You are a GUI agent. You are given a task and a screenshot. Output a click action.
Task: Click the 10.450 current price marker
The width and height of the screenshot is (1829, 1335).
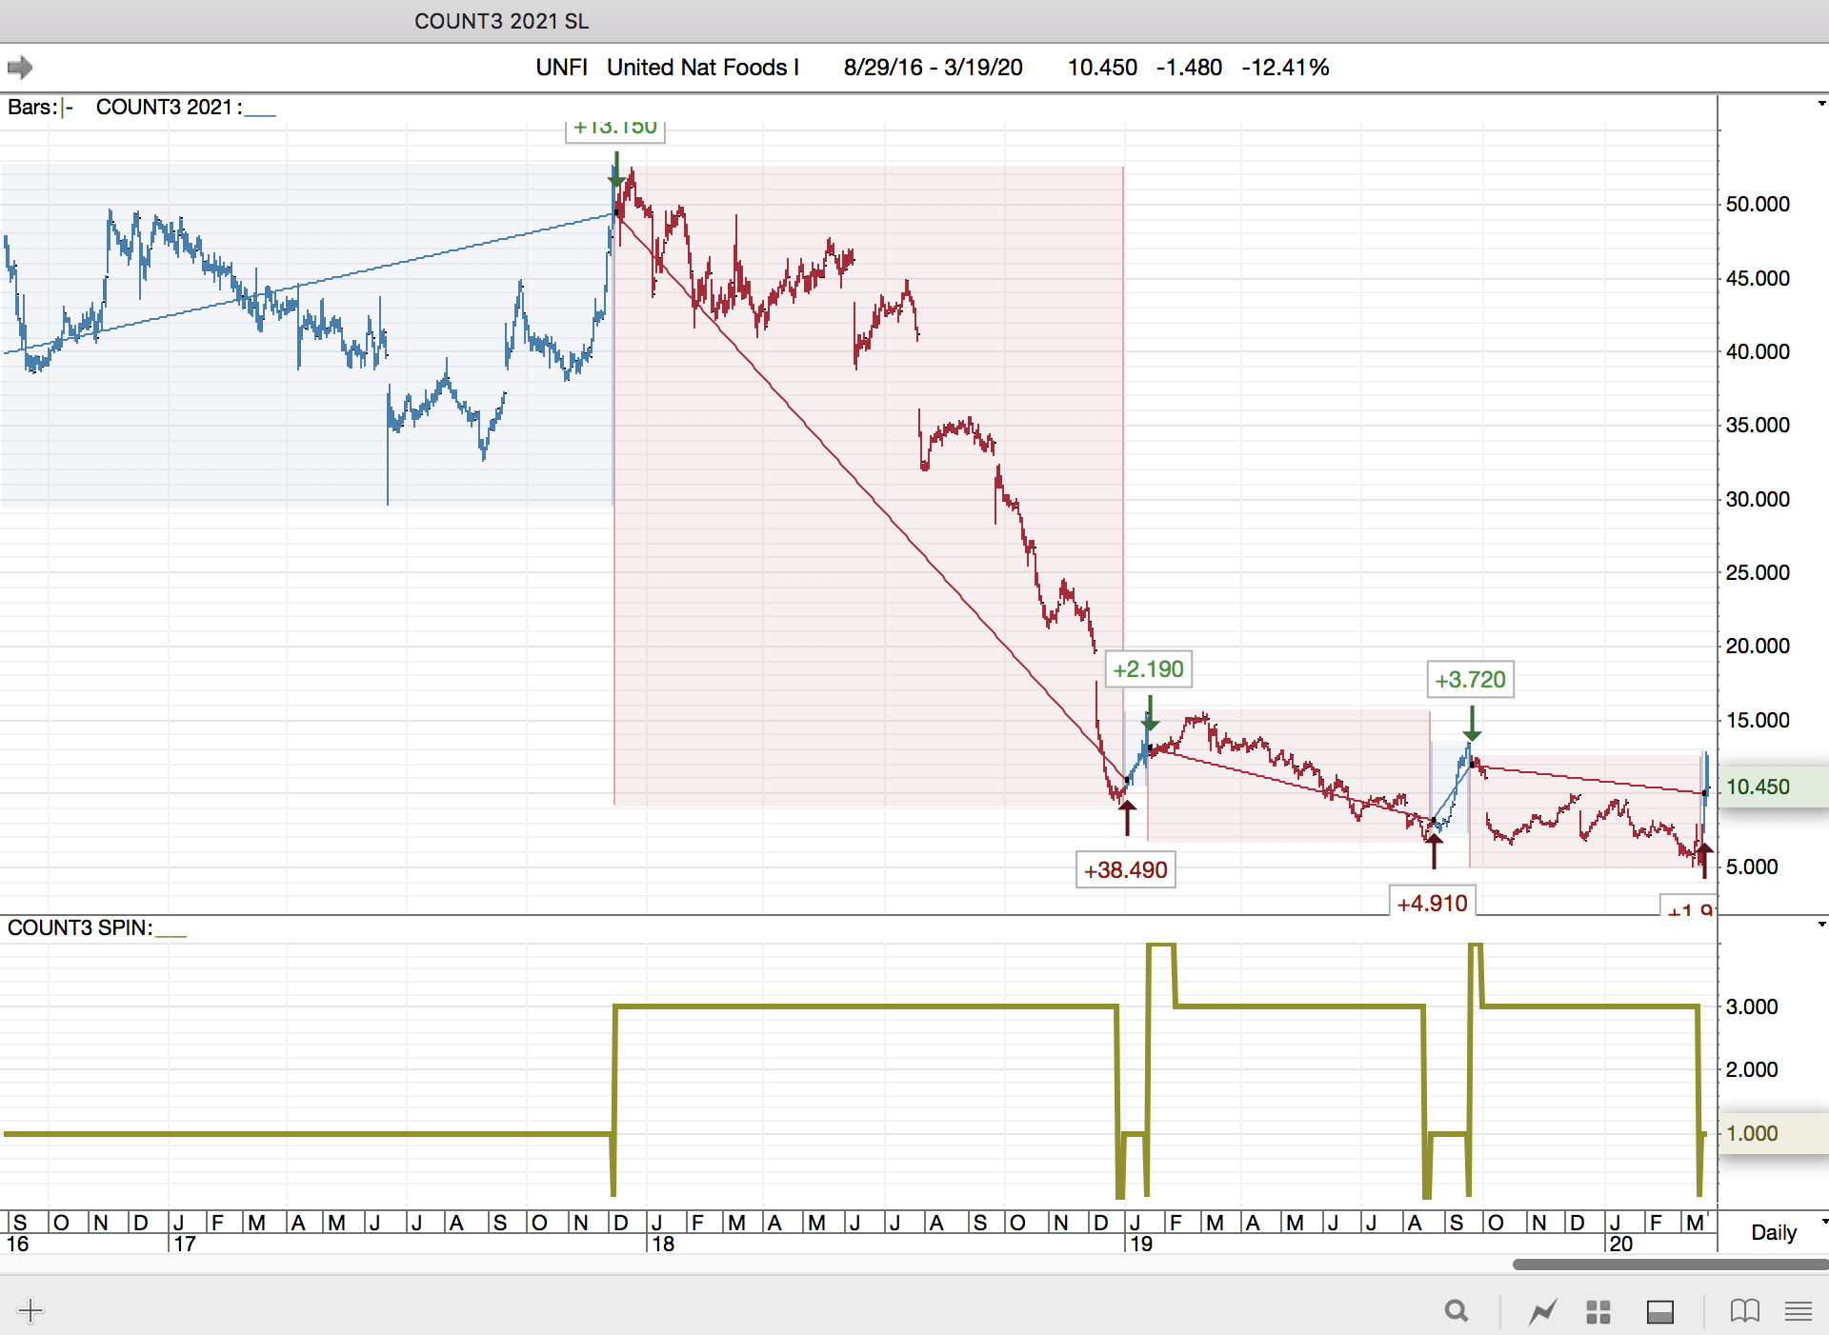tap(1758, 787)
